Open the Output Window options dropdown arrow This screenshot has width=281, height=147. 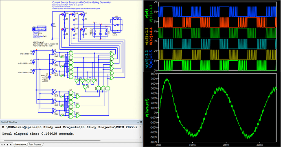138,122
